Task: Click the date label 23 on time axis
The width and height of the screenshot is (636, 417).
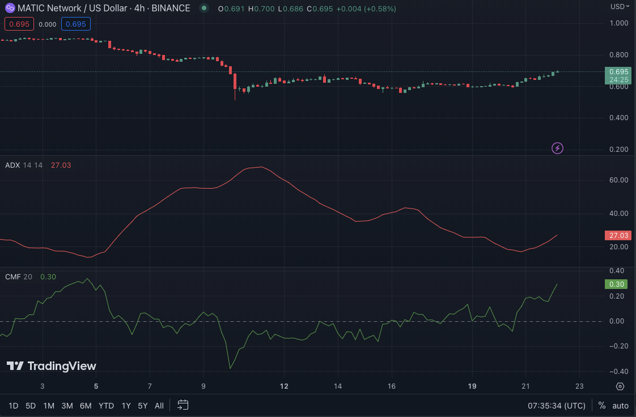Action: 579,386
